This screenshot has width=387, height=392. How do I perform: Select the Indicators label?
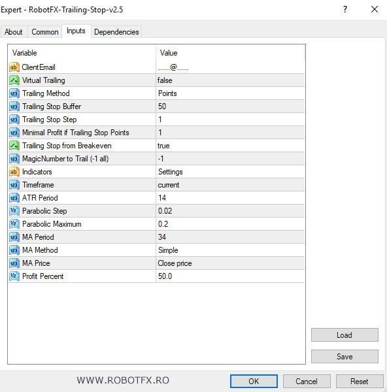37,172
